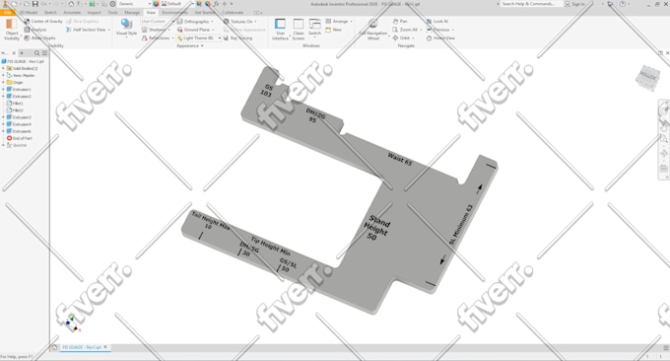Click New window button

point(334,30)
